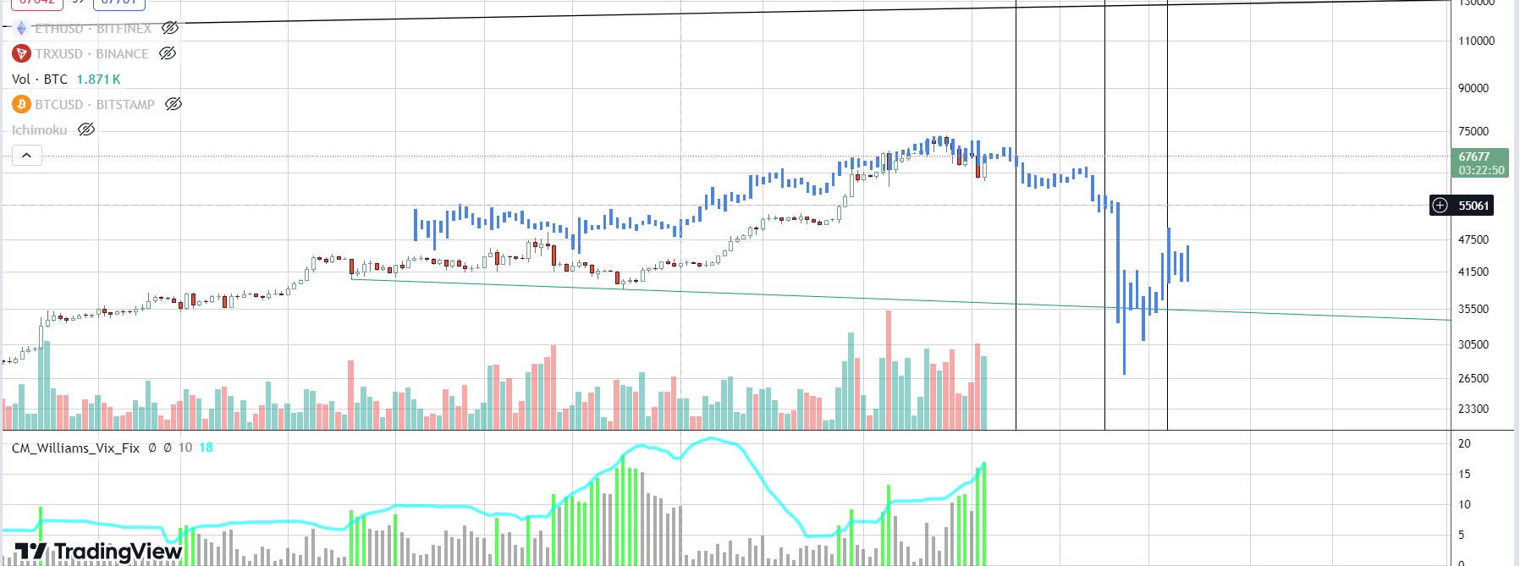Click the Ichimoku indicator name
1520x566 pixels.
click(39, 130)
